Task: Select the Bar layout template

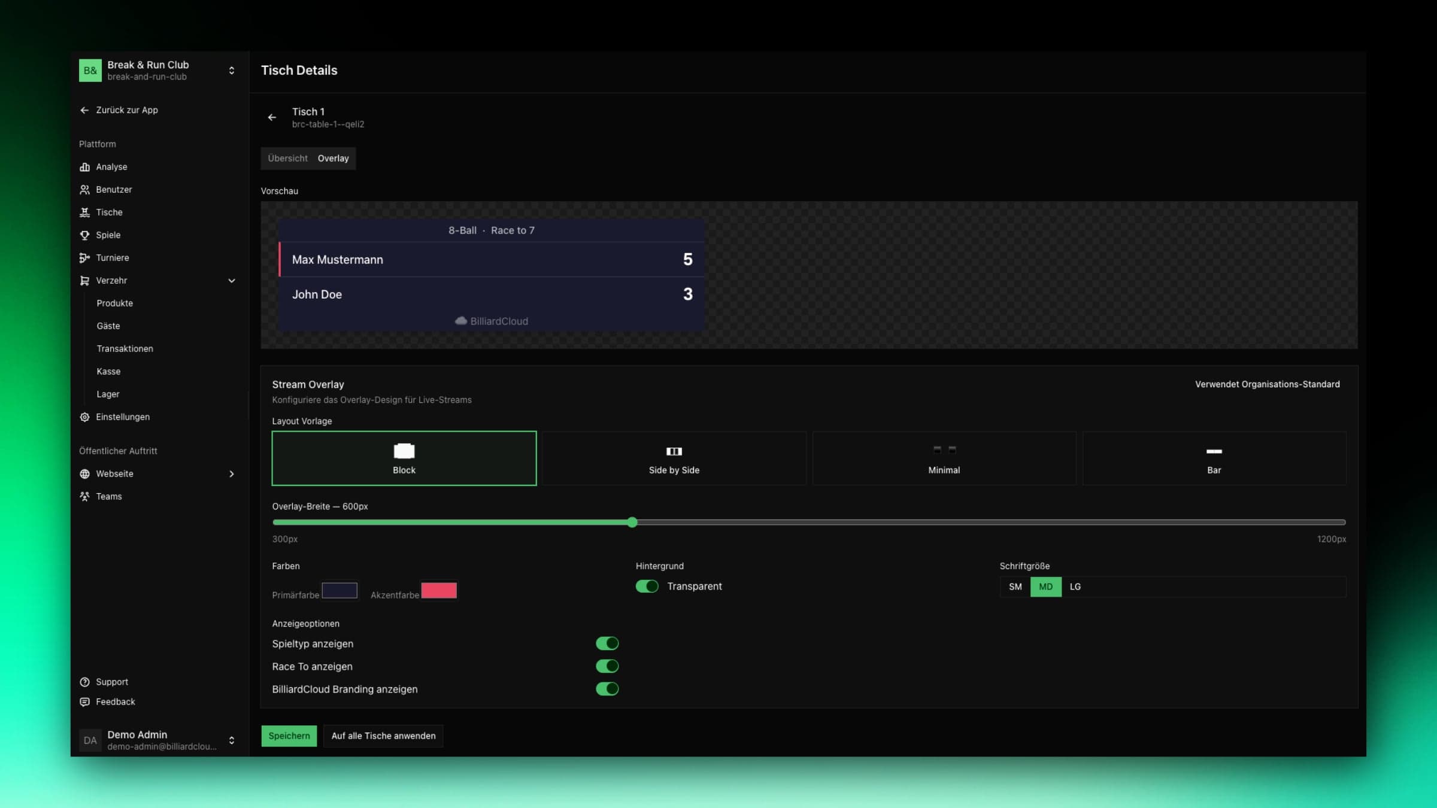Action: [x=1214, y=458]
